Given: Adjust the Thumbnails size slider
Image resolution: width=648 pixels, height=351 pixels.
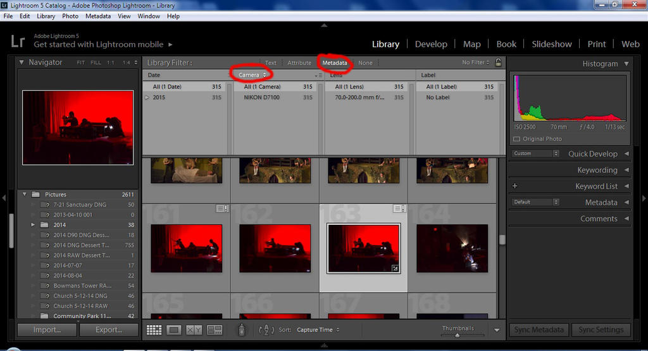Looking at the screenshot, I should coord(458,335).
